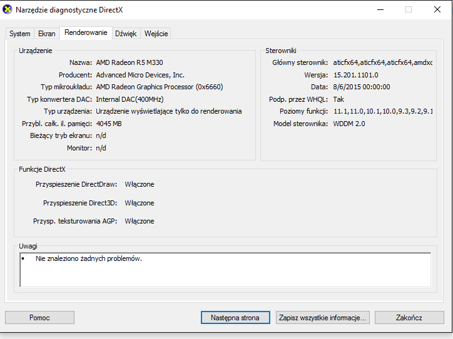Click Zapisz wszystkie informacje button
The image size is (453, 339).
(x=322, y=318)
